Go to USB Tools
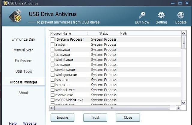Viewport: 192px width, 125px height. (24, 71)
